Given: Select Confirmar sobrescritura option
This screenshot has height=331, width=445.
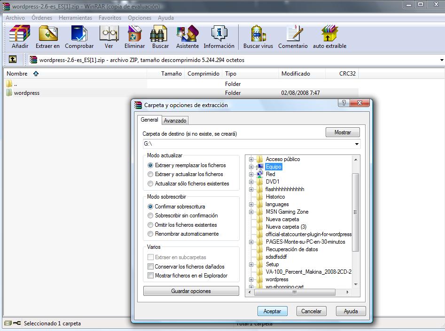Looking at the screenshot, I should [150, 207].
